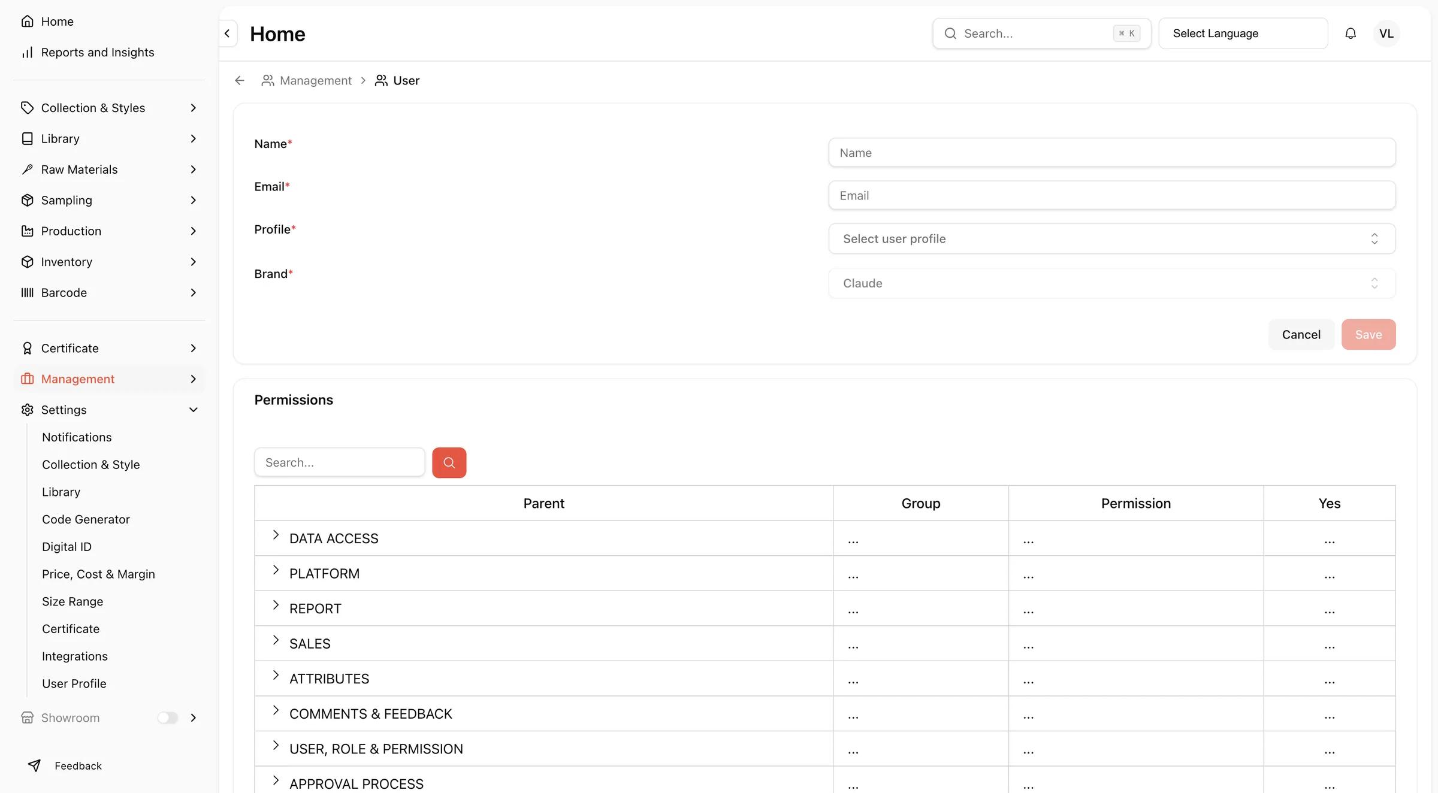This screenshot has height=793, width=1438.
Task: Click the Cancel button
Action: [1301, 334]
